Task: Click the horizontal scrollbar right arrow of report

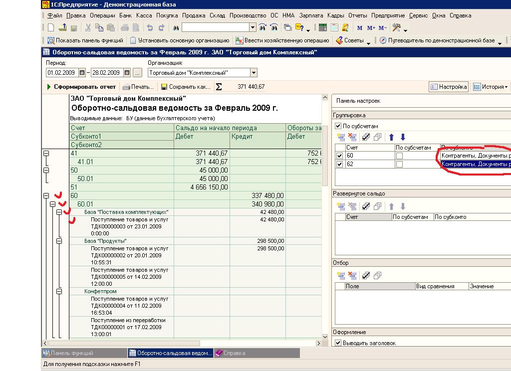Action: pos(318,343)
